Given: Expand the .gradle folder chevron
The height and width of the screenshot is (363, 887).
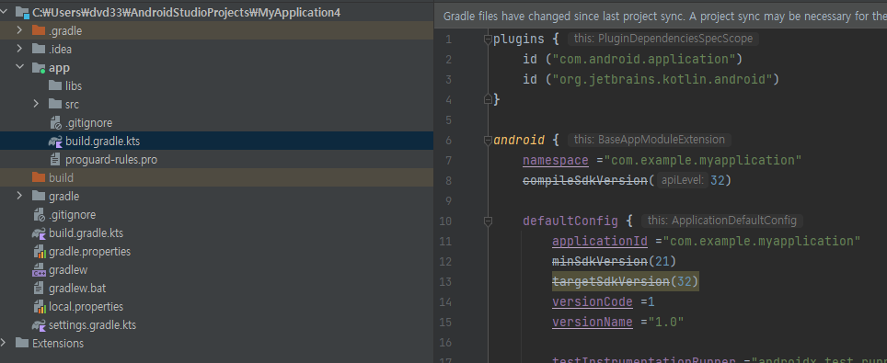Looking at the screenshot, I should (x=20, y=30).
